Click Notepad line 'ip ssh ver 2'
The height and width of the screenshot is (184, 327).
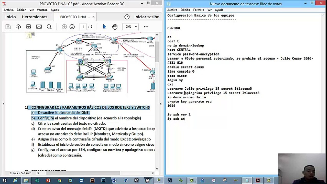click(x=179, y=114)
